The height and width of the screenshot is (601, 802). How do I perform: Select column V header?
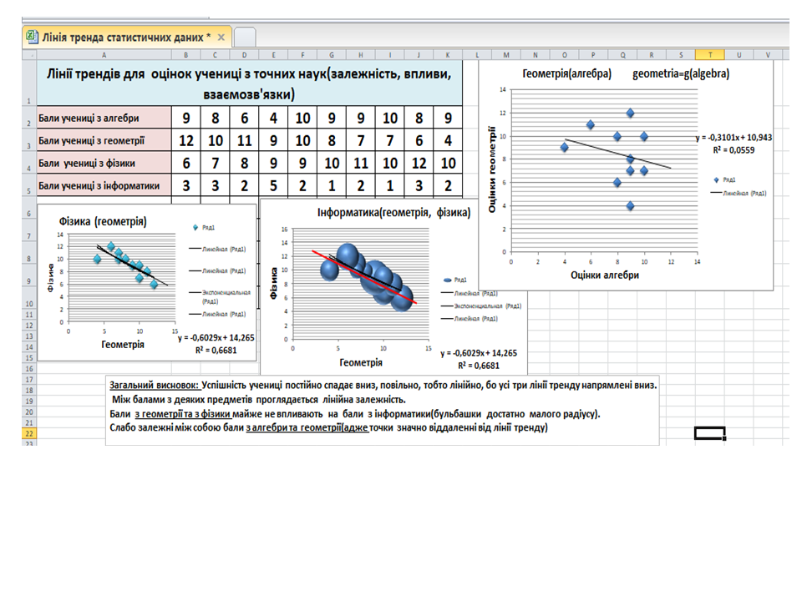coord(769,55)
